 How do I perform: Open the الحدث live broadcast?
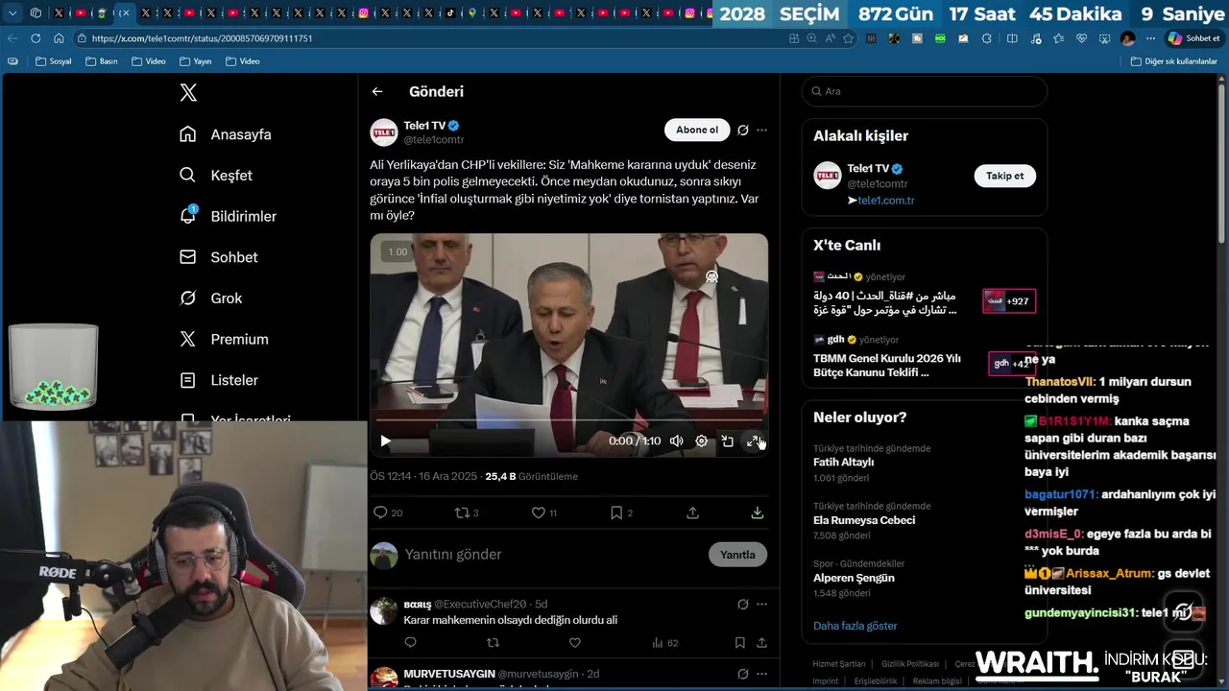pos(924,296)
